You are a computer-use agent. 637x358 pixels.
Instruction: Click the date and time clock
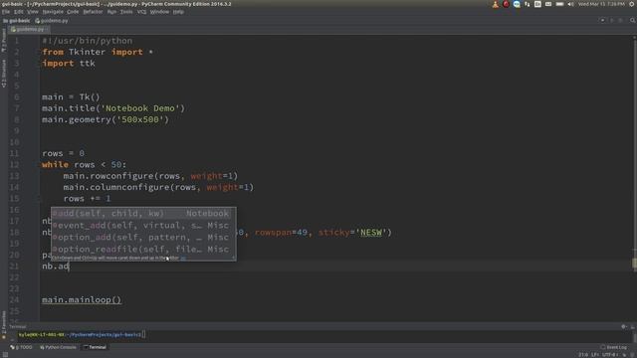[x=601, y=4]
